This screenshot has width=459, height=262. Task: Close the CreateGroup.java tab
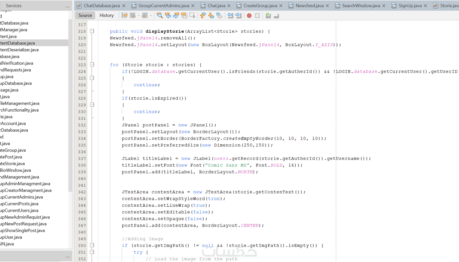tap(281, 6)
